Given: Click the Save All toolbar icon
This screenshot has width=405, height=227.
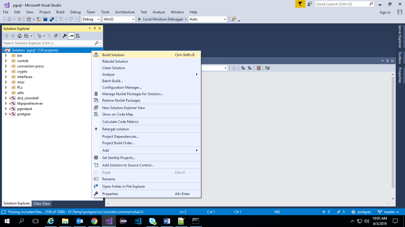Looking at the screenshot, I should click(52, 19).
